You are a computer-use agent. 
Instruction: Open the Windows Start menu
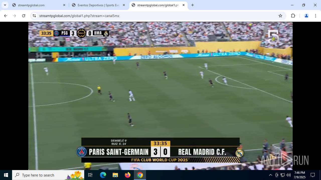(x=6, y=175)
